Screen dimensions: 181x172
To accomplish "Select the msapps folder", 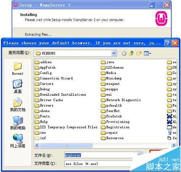I will click(109, 89).
